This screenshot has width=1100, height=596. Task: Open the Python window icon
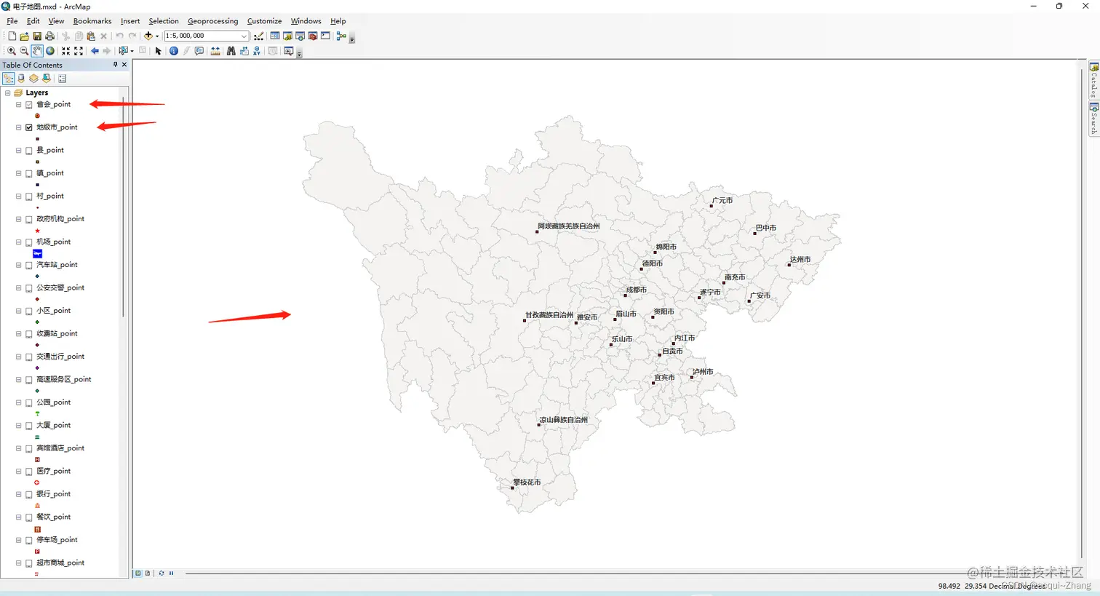pos(325,36)
